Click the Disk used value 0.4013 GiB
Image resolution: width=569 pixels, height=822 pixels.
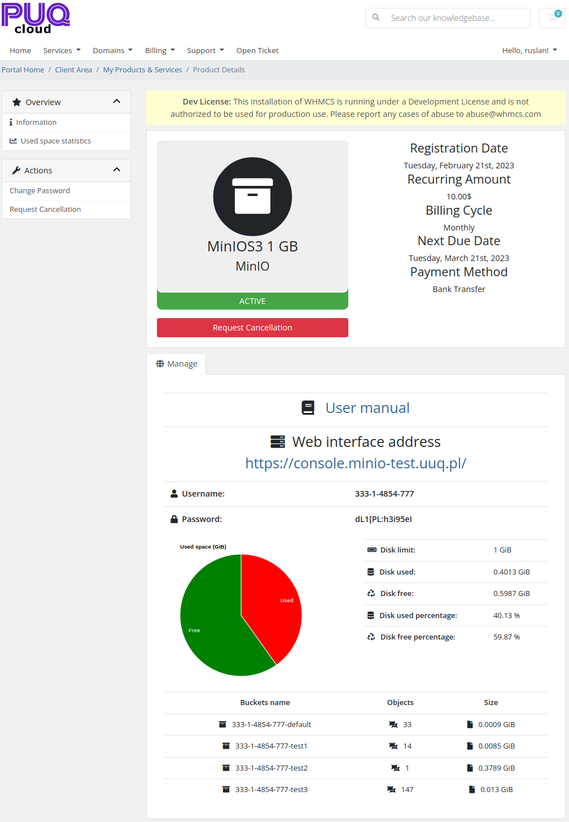point(511,572)
